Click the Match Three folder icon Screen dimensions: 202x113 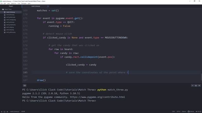[x=3, y=9]
